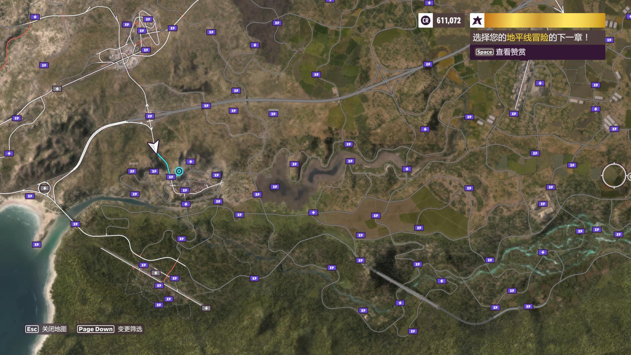Select the XP board on the river-mouth bridge
Image resolution: width=631 pixels, height=355 pixels.
click(75, 224)
